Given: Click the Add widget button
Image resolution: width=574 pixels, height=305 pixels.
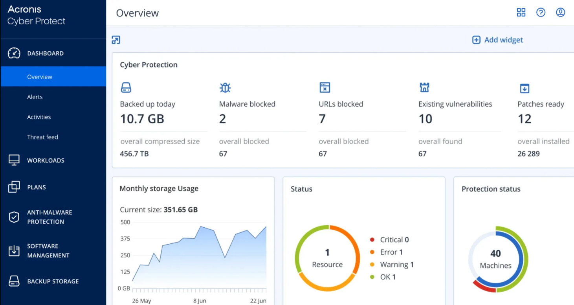Looking at the screenshot, I should [498, 40].
